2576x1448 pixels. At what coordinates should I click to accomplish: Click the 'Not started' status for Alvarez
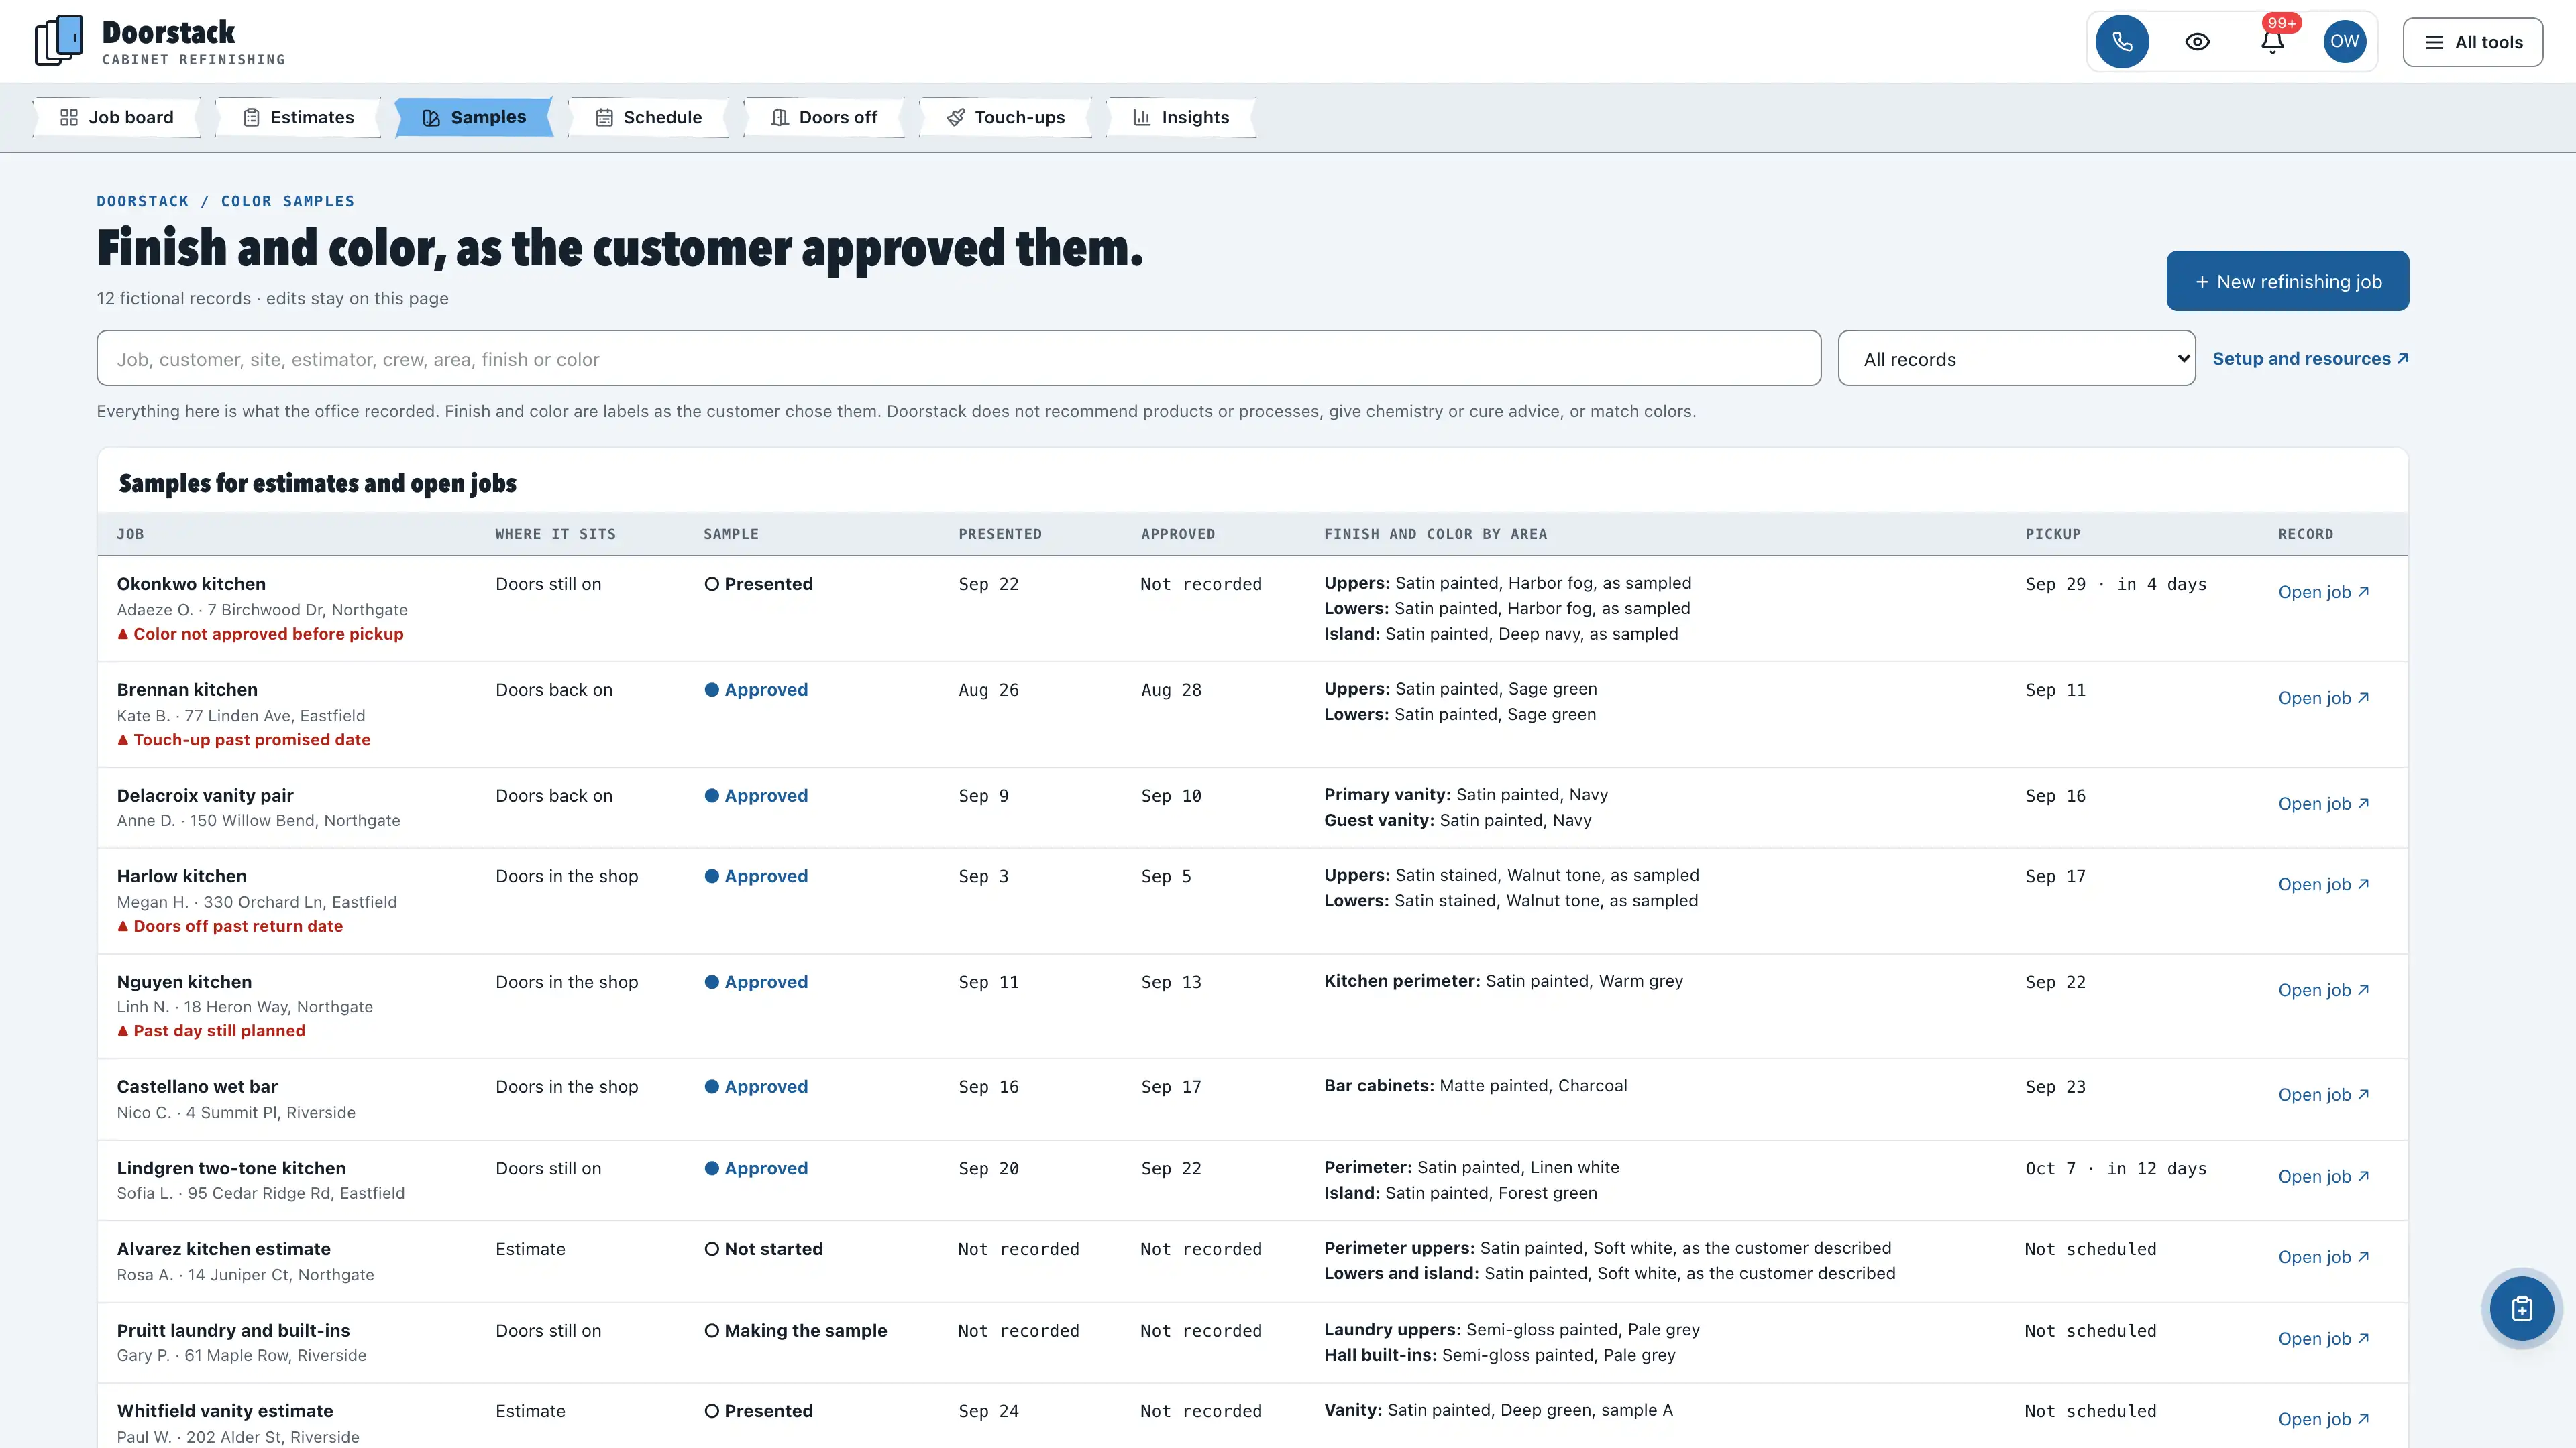(764, 1248)
